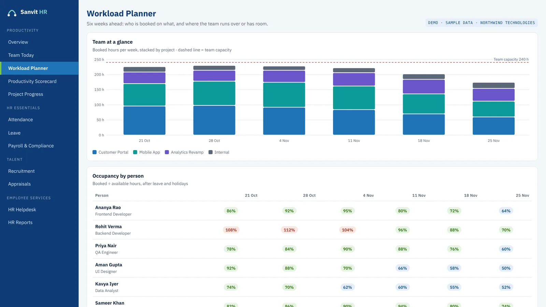Viewport: 546px width, 307px height.
Task: Click Analytics Revamp segment for 4 Nov
Action: click(x=284, y=76)
